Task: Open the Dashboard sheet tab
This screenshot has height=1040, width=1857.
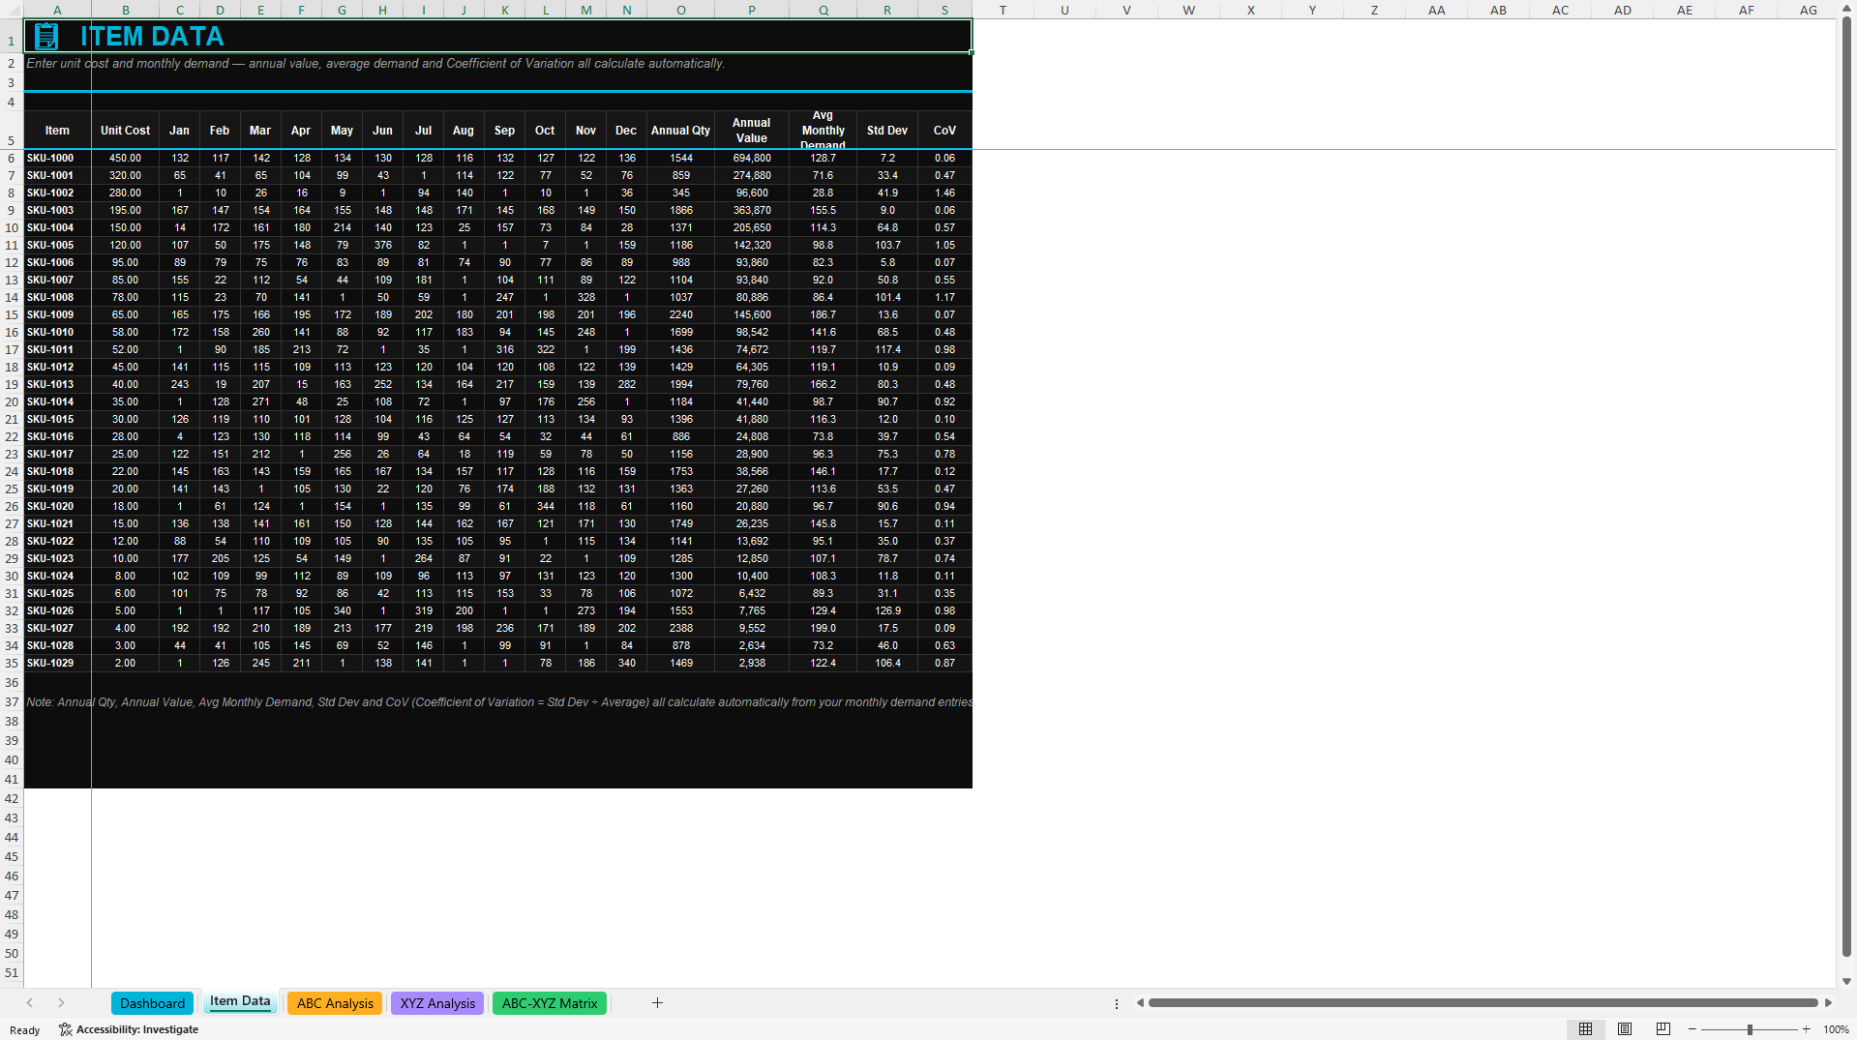Action: click(x=152, y=1003)
